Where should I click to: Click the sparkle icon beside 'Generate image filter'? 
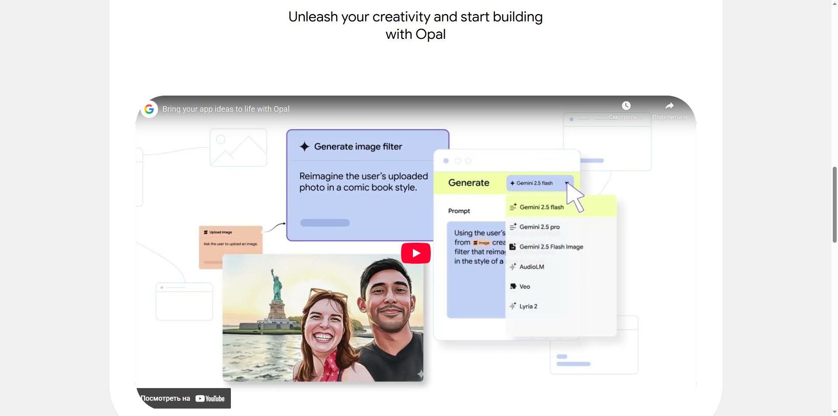click(304, 147)
